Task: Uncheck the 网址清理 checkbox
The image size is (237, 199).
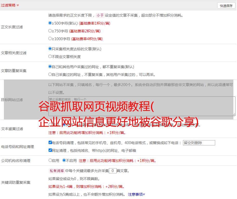Action: click(50, 150)
